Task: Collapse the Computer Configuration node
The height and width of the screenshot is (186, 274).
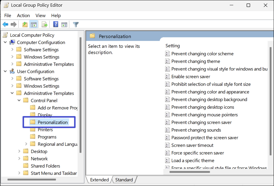Action: [5, 42]
